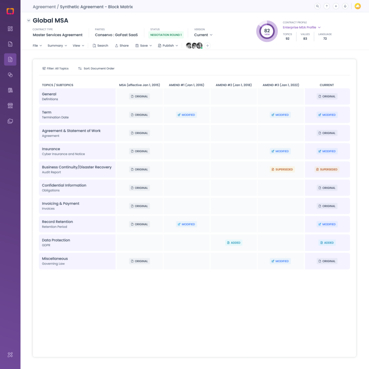Click the puzzle icon at the sidebar bottom
Image resolution: width=369 pixels, height=369 pixels.
coord(10,355)
